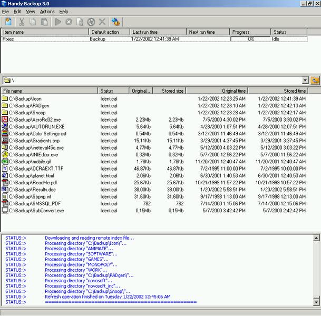Select the C:\Backup\ReadMe.pdf file name

(x=33, y=182)
